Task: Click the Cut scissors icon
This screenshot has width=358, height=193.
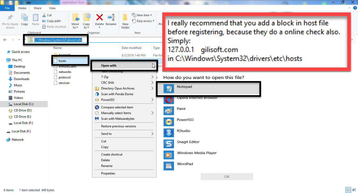Action: tap(44, 15)
